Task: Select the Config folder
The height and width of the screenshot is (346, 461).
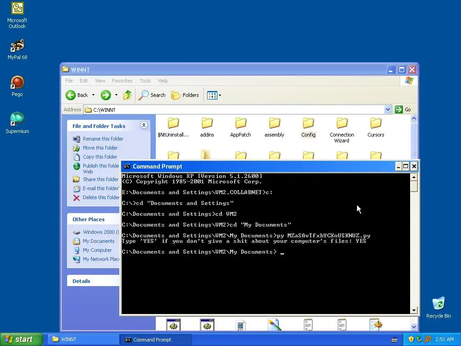Action: 308,127
